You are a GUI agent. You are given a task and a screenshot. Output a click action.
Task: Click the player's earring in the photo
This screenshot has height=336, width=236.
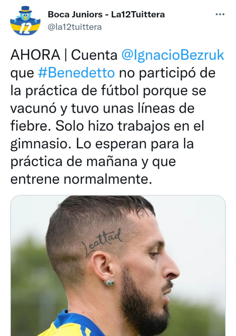[110, 283]
